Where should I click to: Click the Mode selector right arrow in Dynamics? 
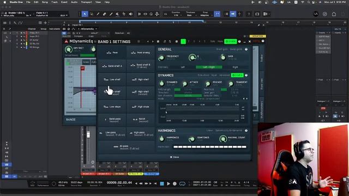coord(247,99)
